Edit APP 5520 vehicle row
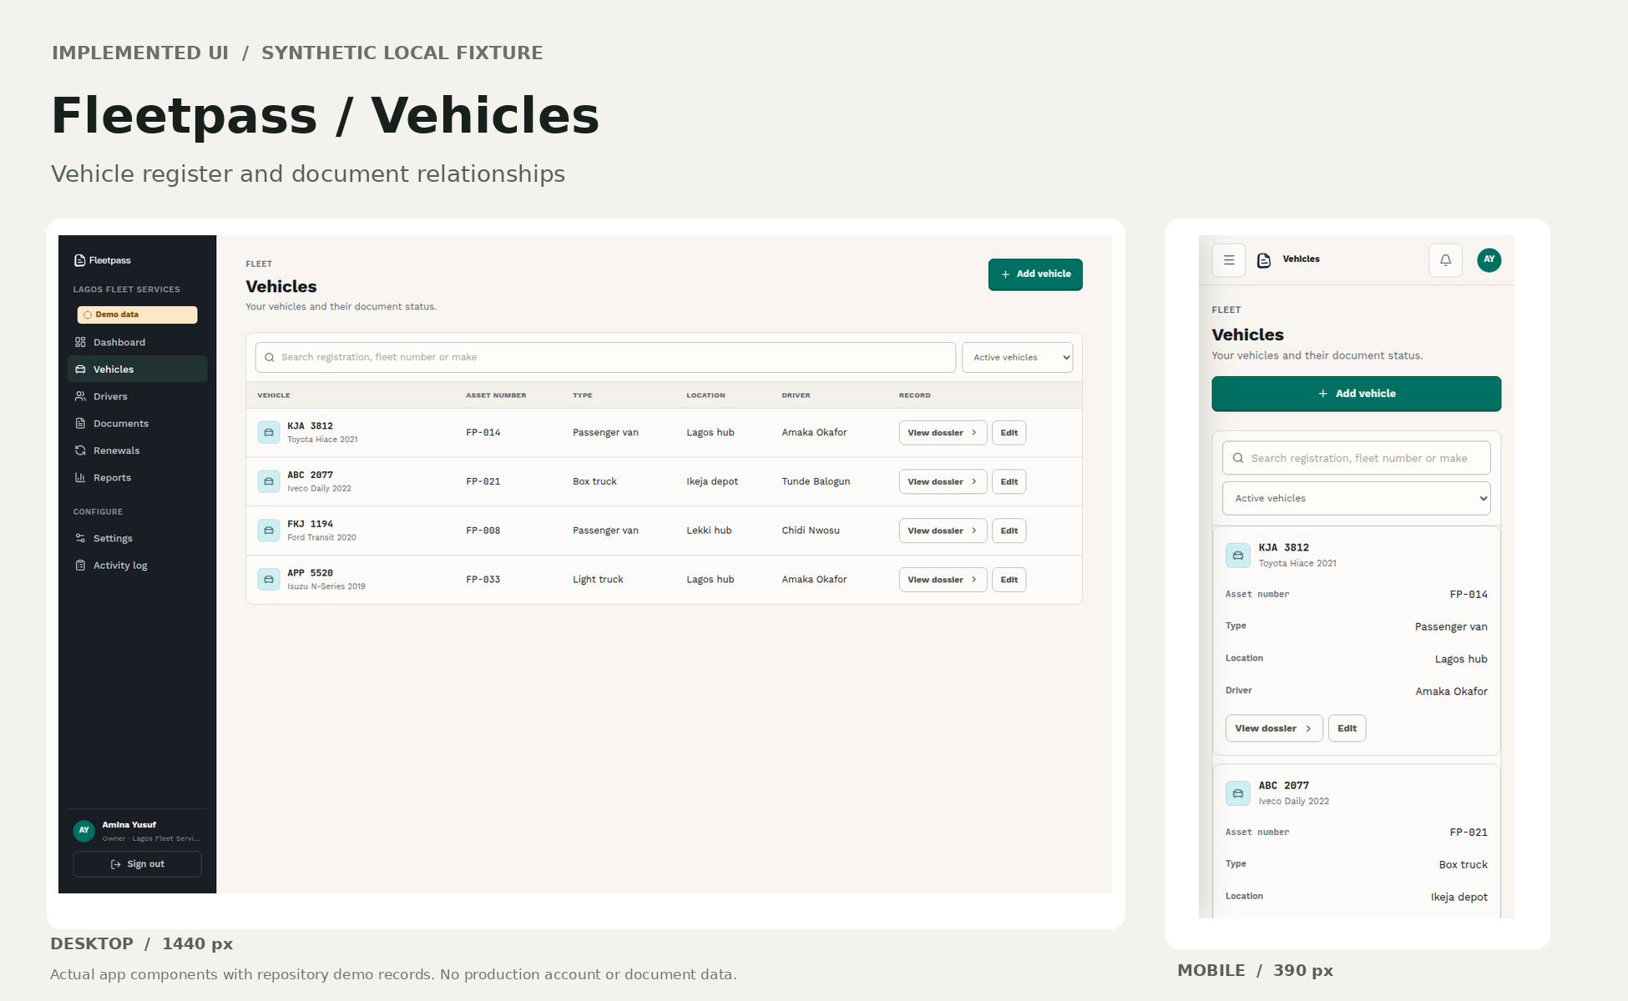The height and width of the screenshot is (1001, 1628). click(x=1009, y=580)
